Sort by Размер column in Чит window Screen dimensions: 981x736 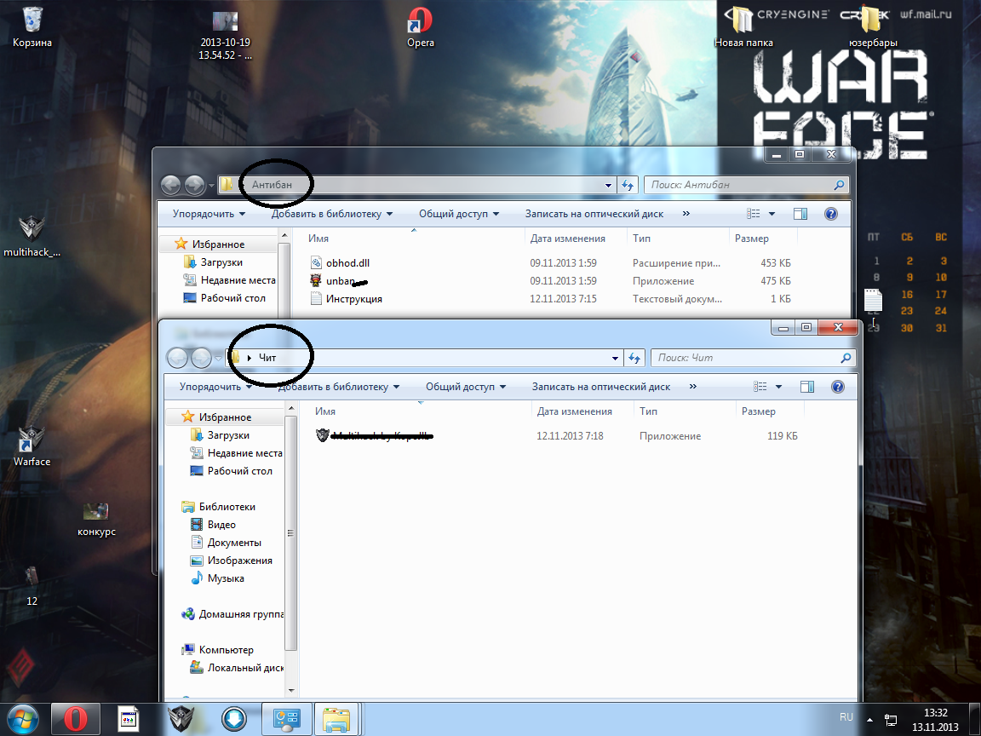pos(758,411)
